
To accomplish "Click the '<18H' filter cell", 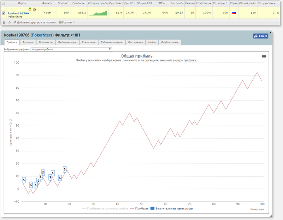I will [x=47, y=13].
